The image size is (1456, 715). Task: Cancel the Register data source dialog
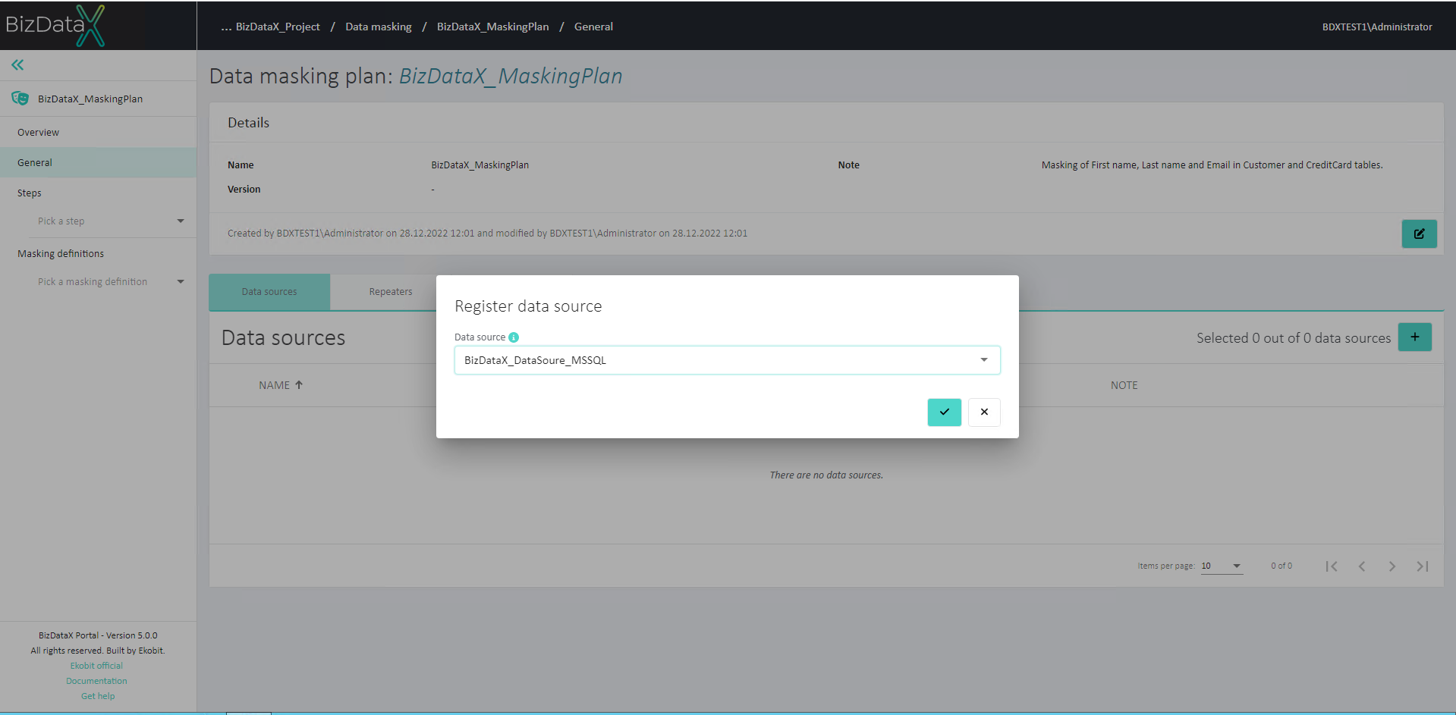(984, 412)
